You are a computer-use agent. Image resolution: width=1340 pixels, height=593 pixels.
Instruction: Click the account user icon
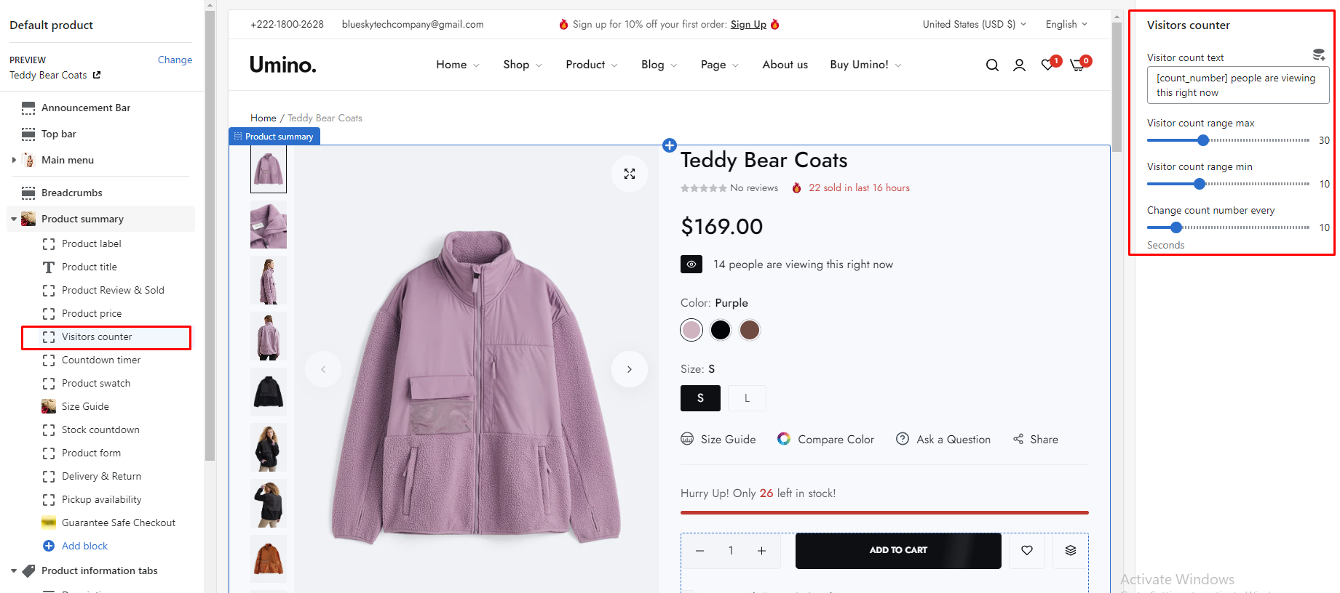point(1019,65)
